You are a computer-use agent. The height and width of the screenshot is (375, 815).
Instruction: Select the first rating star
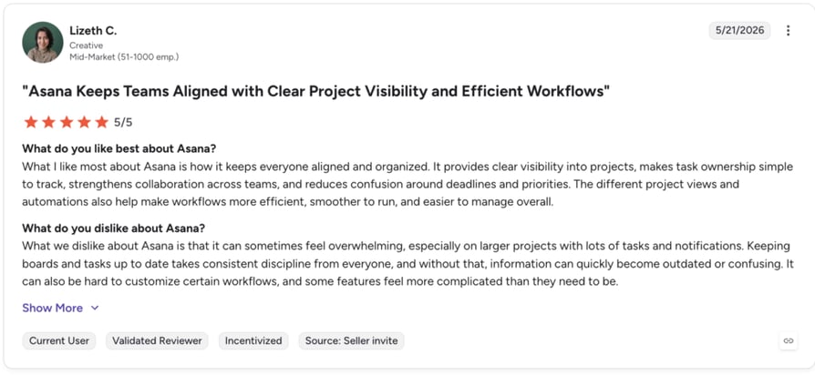tap(31, 122)
